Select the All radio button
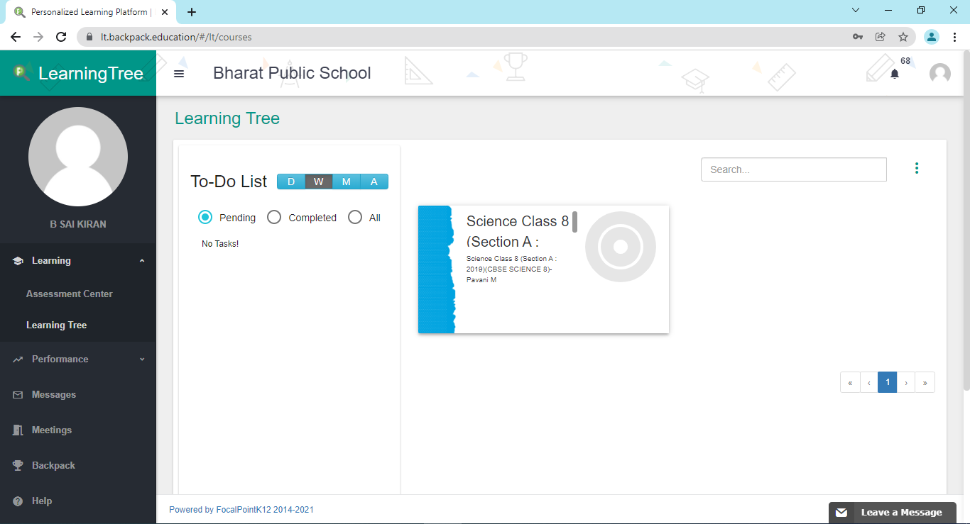 [355, 218]
